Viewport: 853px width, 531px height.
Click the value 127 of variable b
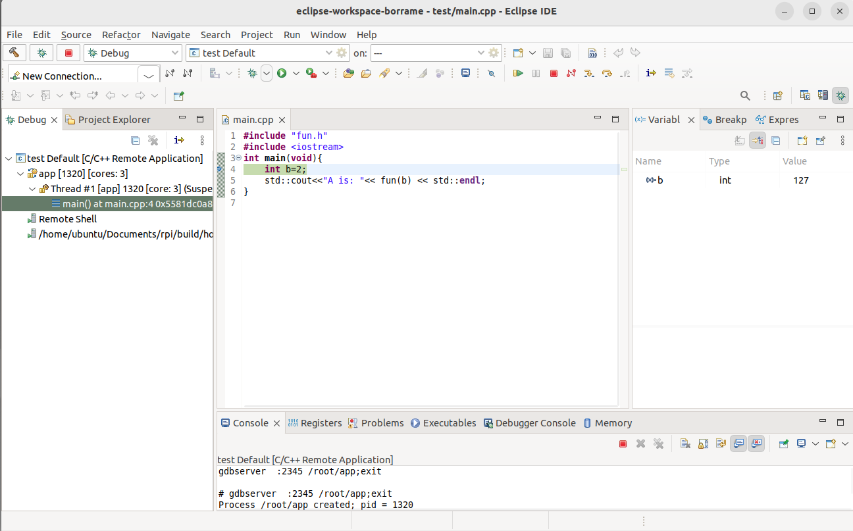click(800, 180)
